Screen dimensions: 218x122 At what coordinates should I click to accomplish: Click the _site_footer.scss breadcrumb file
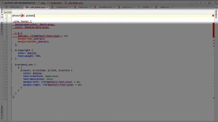coord(75,3)
